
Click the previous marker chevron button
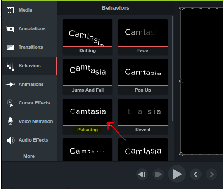coord(196,174)
